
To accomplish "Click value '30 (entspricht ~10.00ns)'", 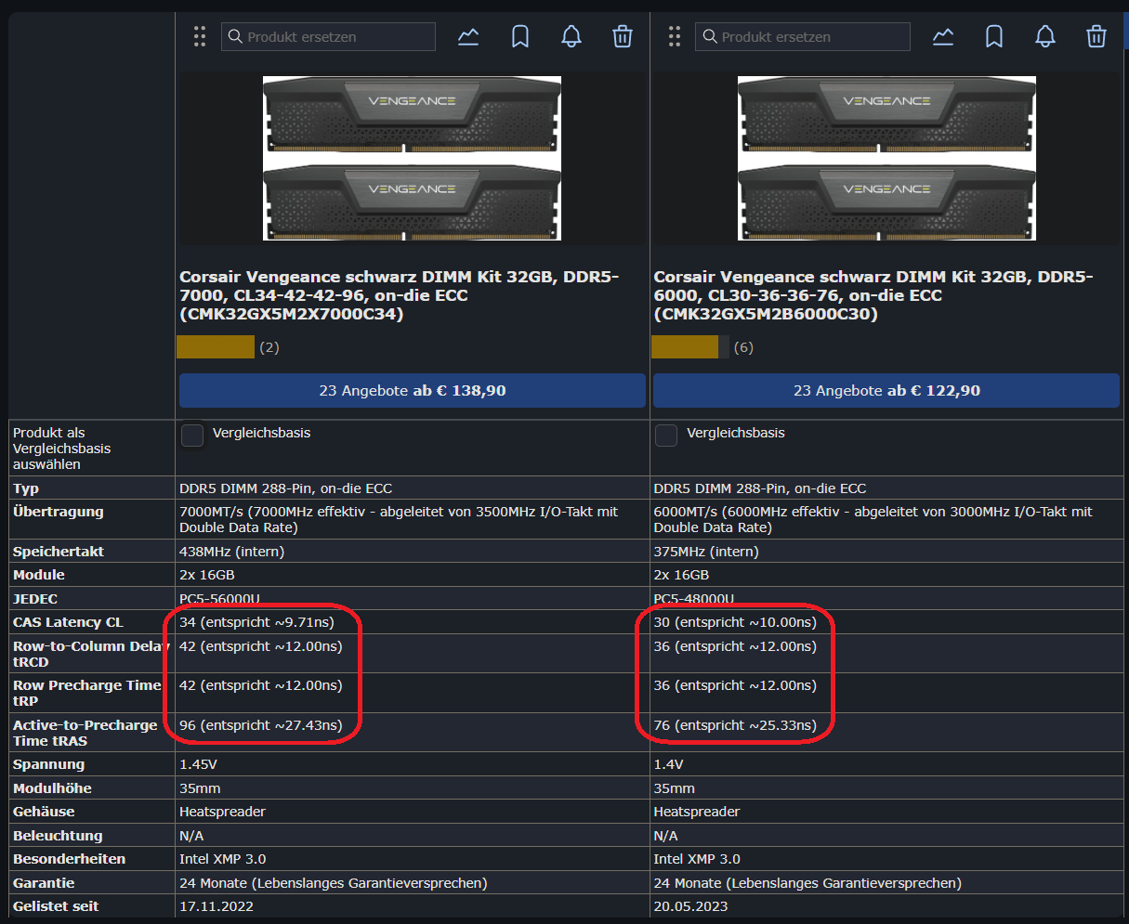I will click(735, 622).
